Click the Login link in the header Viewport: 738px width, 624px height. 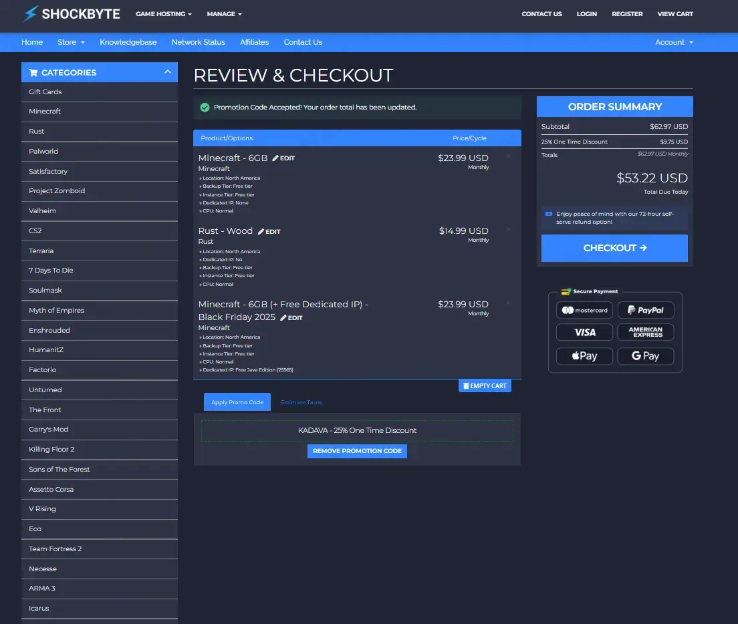tap(586, 14)
